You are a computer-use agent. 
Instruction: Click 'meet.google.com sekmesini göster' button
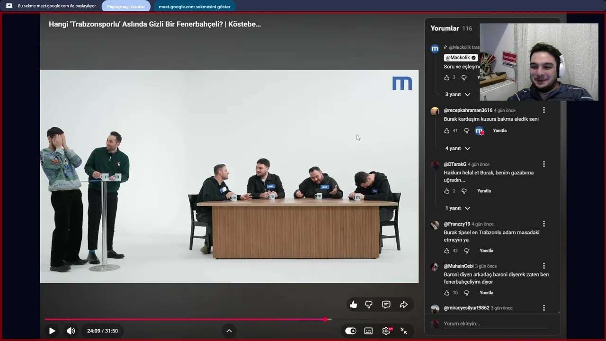point(195,7)
